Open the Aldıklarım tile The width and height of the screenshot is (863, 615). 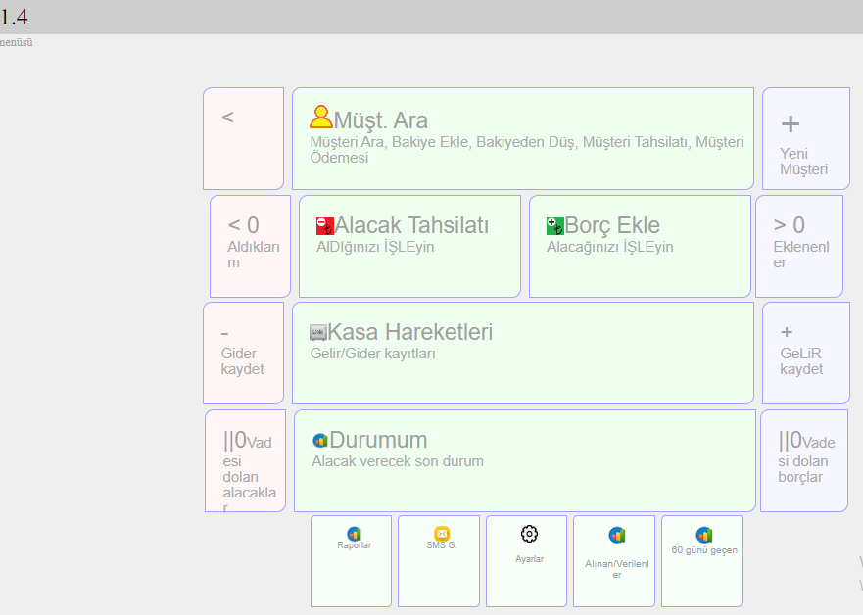pyautogui.click(x=250, y=246)
